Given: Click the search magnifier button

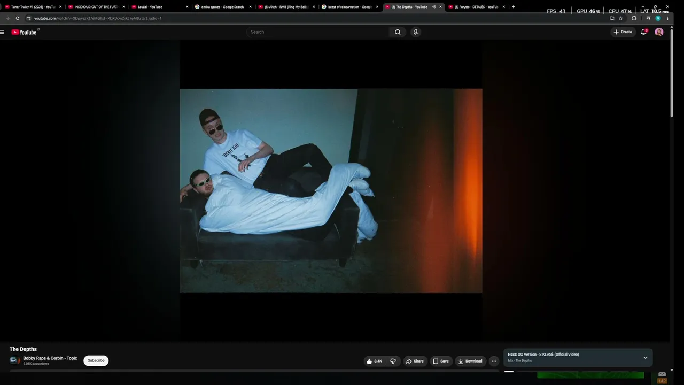Looking at the screenshot, I should click(398, 32).
